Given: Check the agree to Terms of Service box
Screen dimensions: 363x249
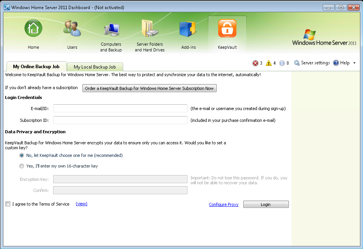Looking at the screenshot, I should pos(8,204).
